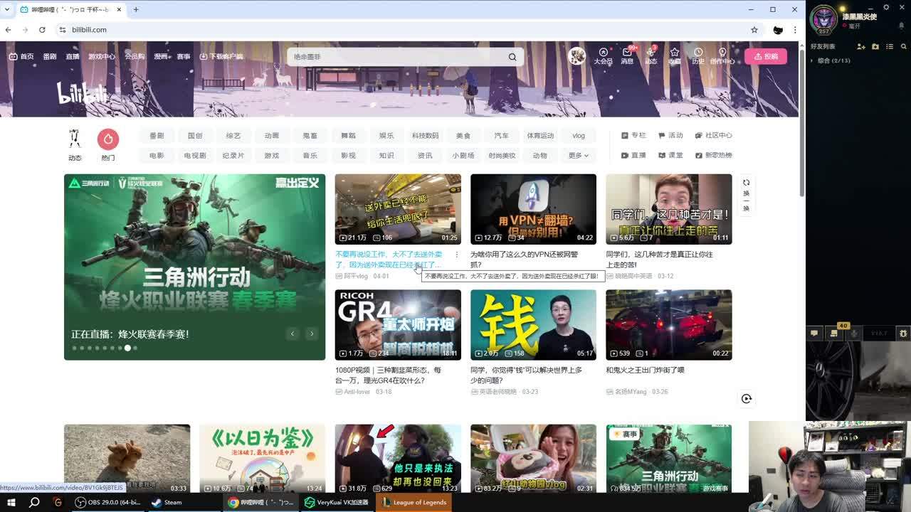
Task: Click the search magnifier icon in search bar
Action: pos(512,57)
